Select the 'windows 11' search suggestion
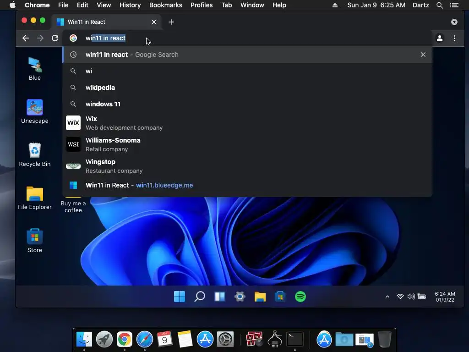This screenshot has height=352, width=469. pyautogui.click(x=247, y=104)
